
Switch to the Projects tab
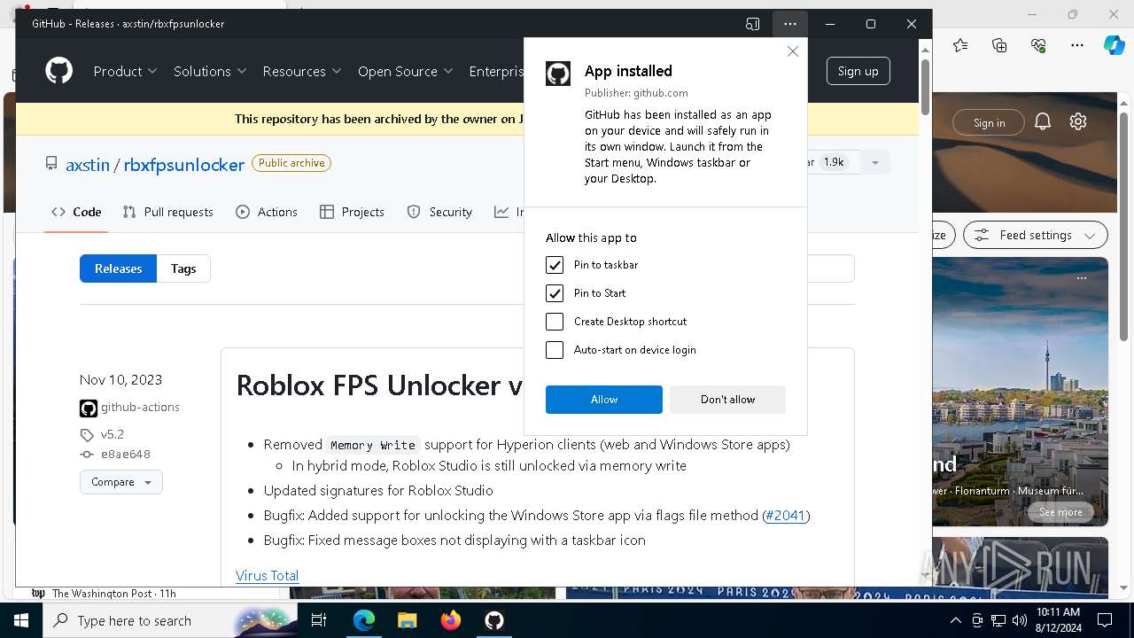click(352, 212)
